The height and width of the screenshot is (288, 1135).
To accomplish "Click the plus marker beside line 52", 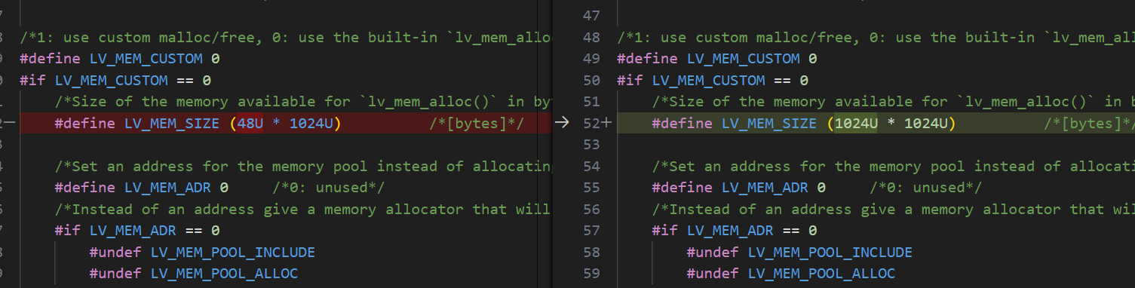I will pos(607,123).
